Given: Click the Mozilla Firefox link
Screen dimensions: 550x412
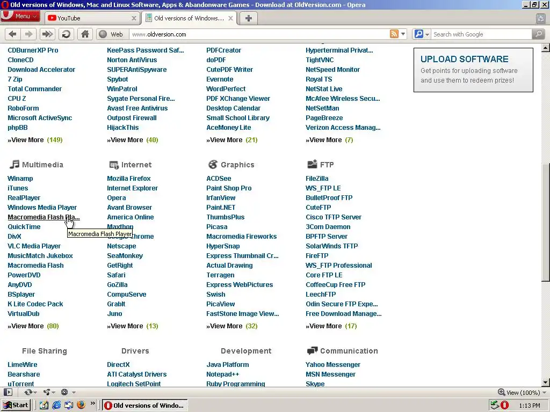Looking at the screenshot, I should pos(129,179).
